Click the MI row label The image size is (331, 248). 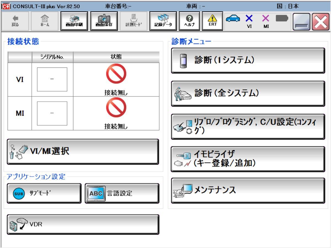point(20,113)
